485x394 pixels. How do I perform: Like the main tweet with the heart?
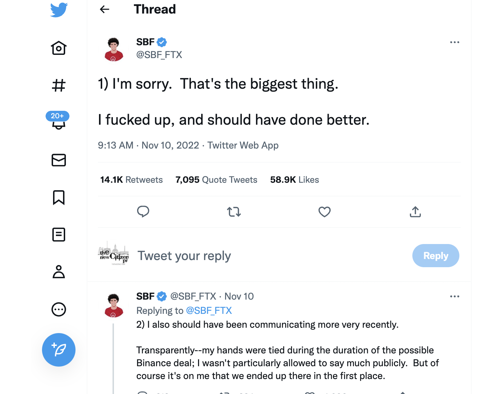point(324,212)
